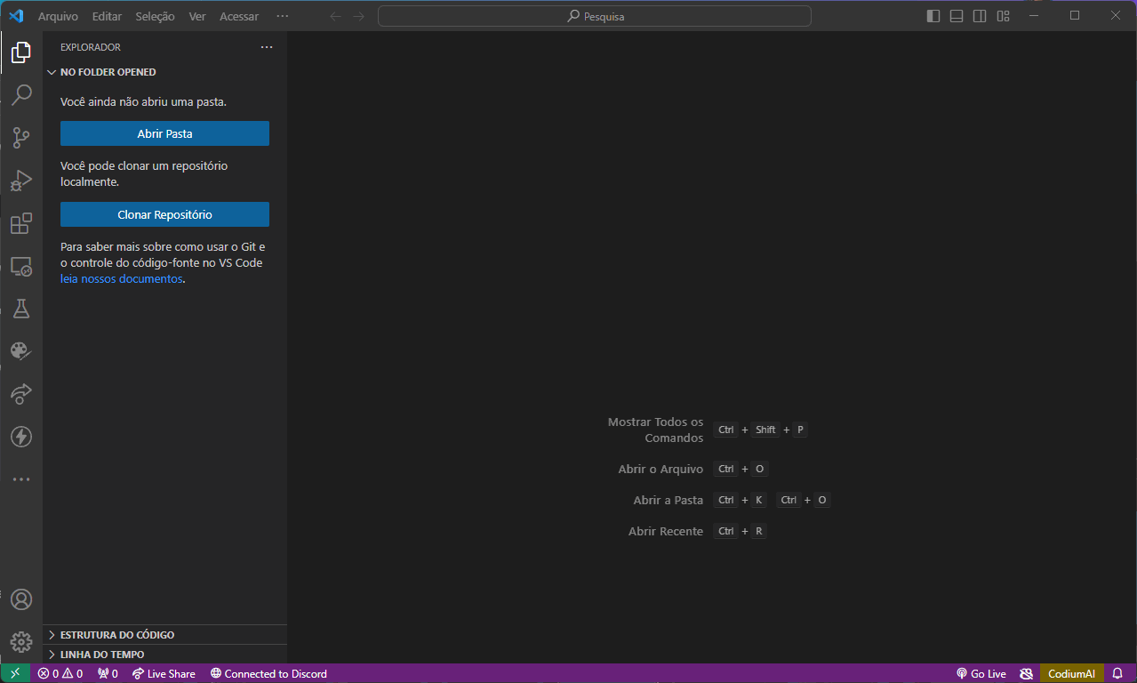Follow the 'leia nossos documentos' link
Viewport: 1137px width, 683px height.
click(x=121, y=278)
